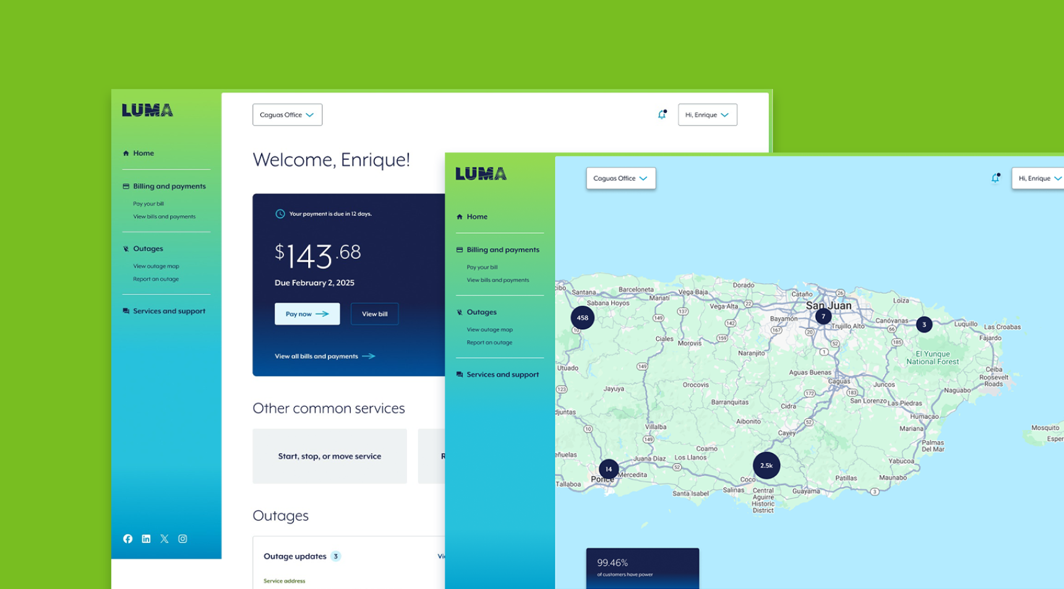Screen dimensions: 1064x589
Task: Open the Hi, Enrique account dropdown
Action: tap(707, 114)
